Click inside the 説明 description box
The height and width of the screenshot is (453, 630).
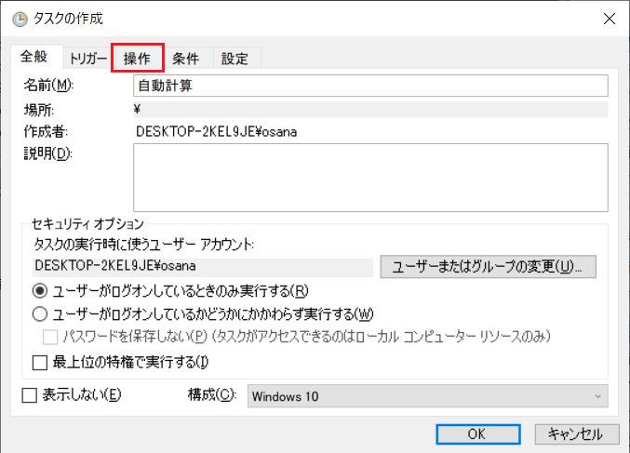tap(370, 178)
